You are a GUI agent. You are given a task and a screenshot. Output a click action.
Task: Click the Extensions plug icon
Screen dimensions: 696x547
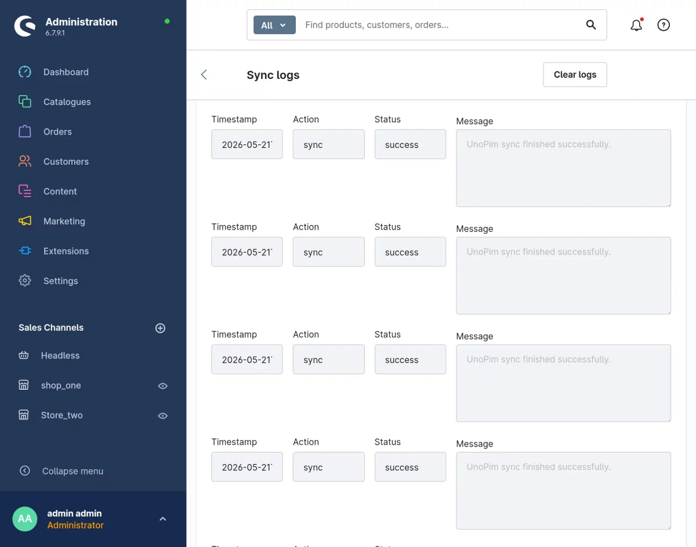point(24,251)
